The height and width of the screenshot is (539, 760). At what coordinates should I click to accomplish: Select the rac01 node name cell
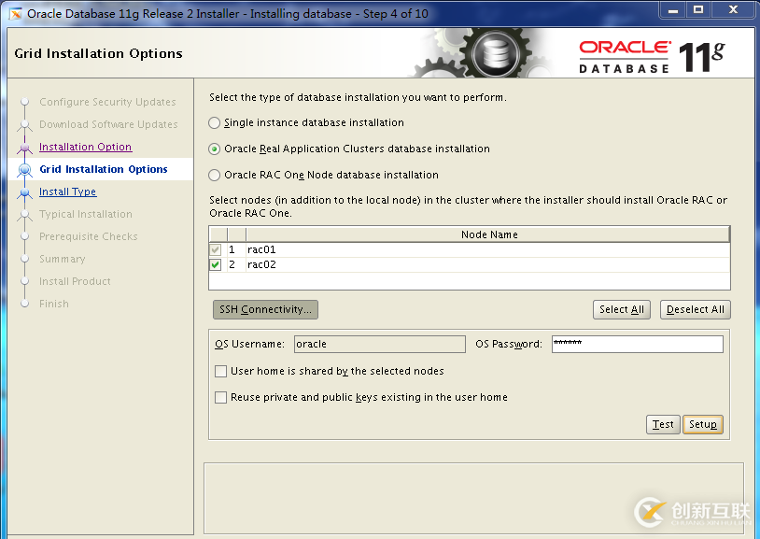488,249
